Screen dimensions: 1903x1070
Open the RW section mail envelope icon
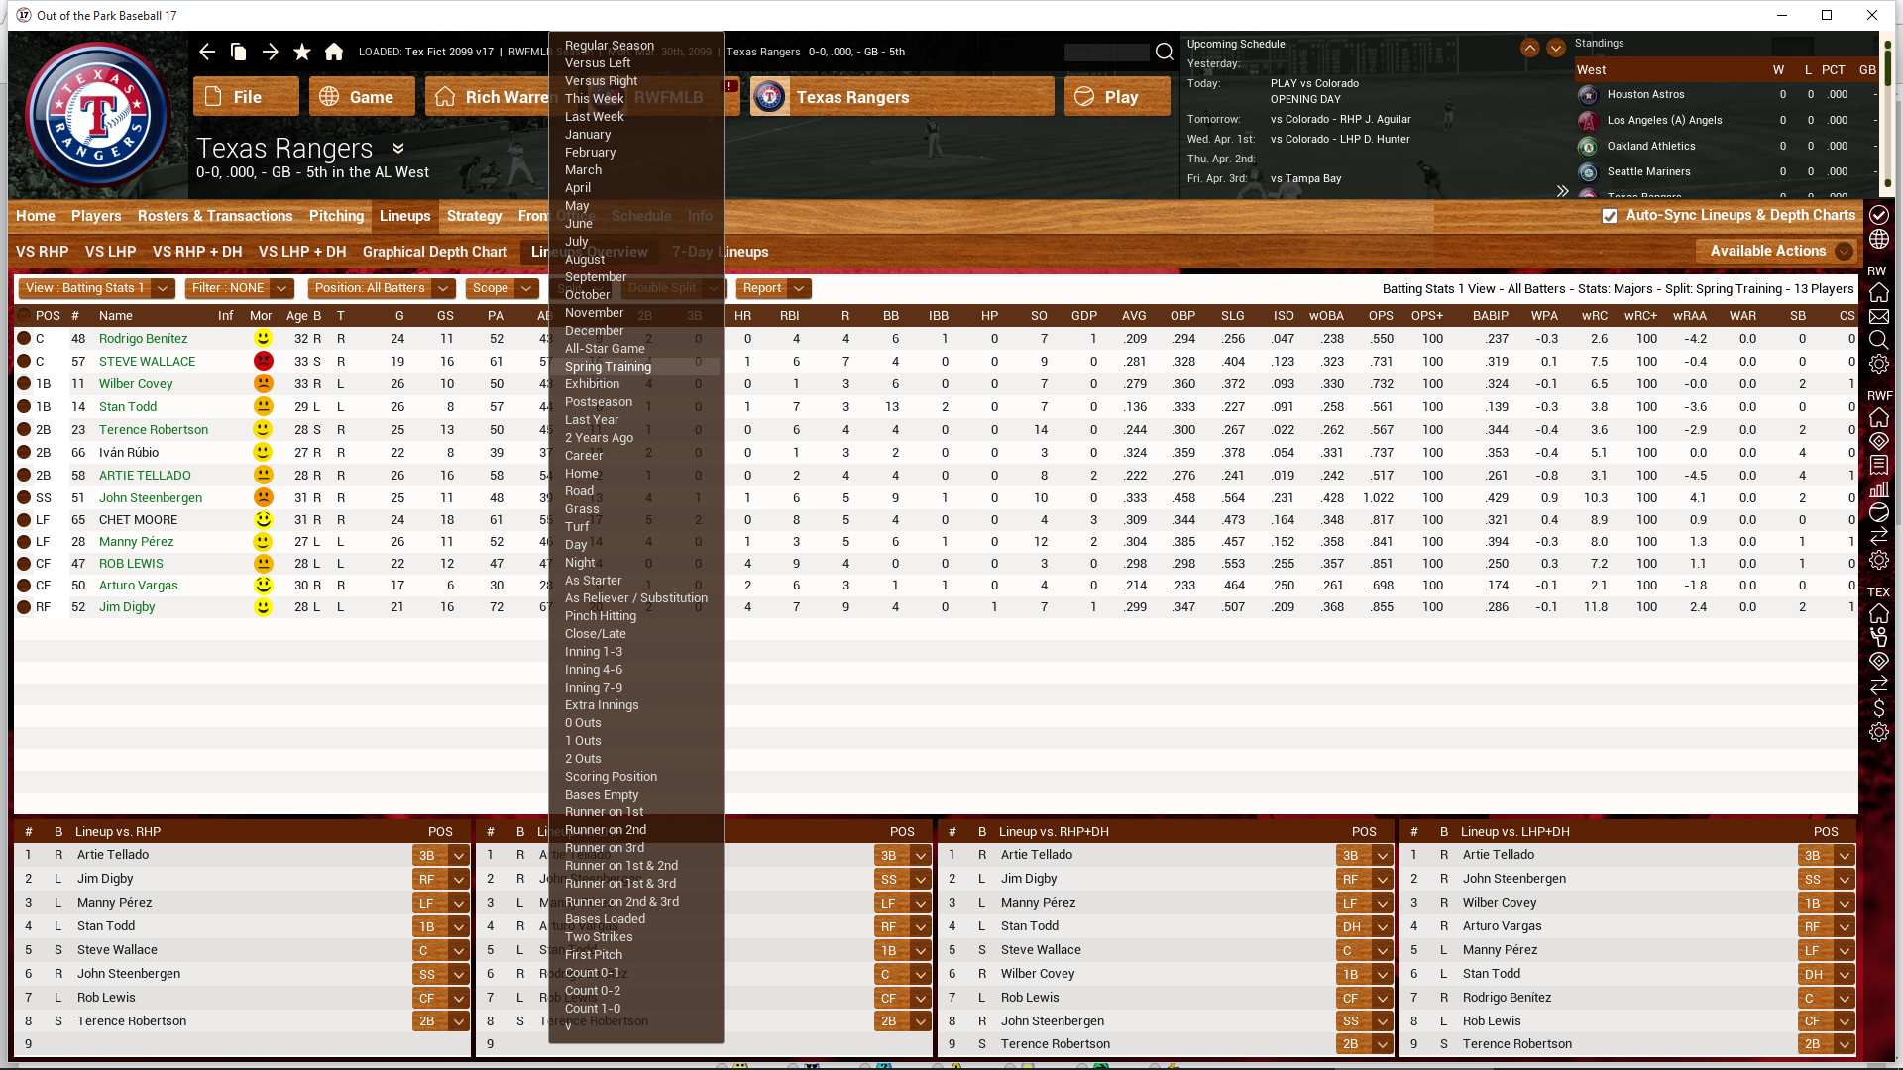1878,317
